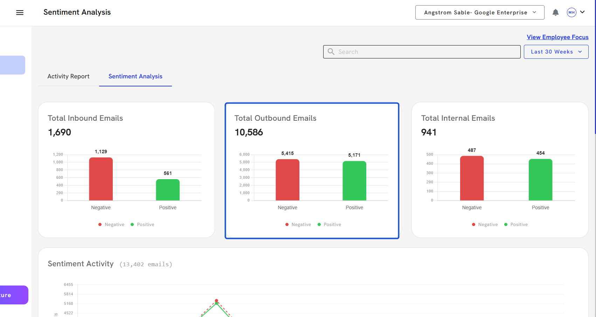Open the Last 30 Weeks dropdown
This screenshot has height=317, width=596.
point(556,52)
